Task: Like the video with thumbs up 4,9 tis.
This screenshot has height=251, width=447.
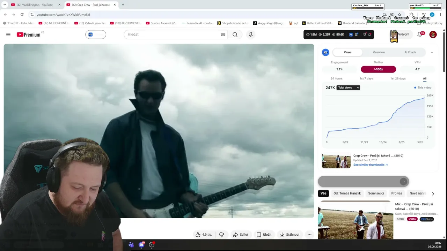Action: 204,235
